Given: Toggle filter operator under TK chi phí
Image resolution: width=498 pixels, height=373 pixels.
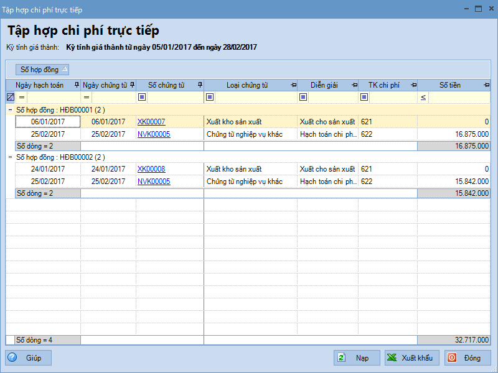Looking at the screenshot, I should tap(364, 97).
